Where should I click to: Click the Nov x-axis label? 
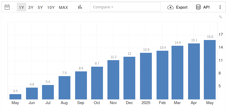tap(113, 103)
